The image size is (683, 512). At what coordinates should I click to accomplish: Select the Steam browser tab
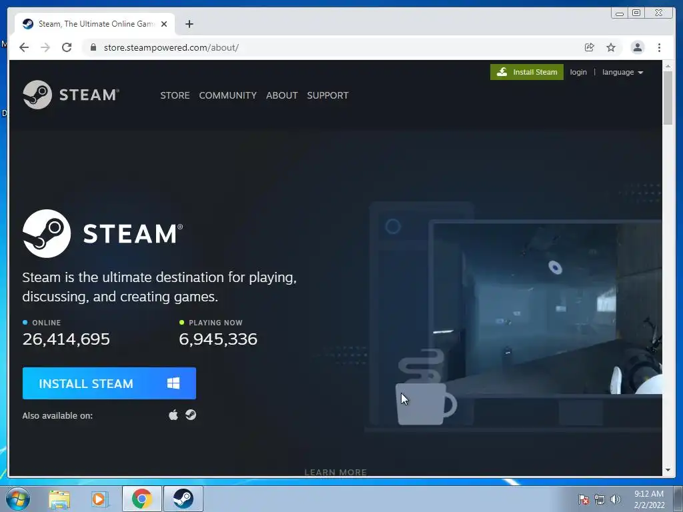tap(95, 24)
